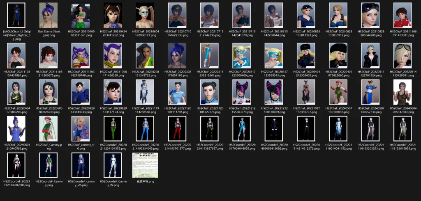
Task: Pick thumbnail HS2ChaF_20220409075825660.png
Action: pos(338,55)
